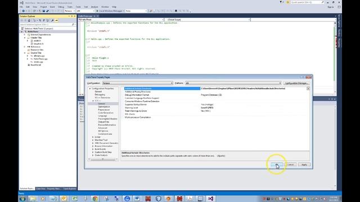The height and width of the screenshot is (202, 360).
Task: Open Adobe Acrobat from taskbar
Action: (x=190, y=199)
